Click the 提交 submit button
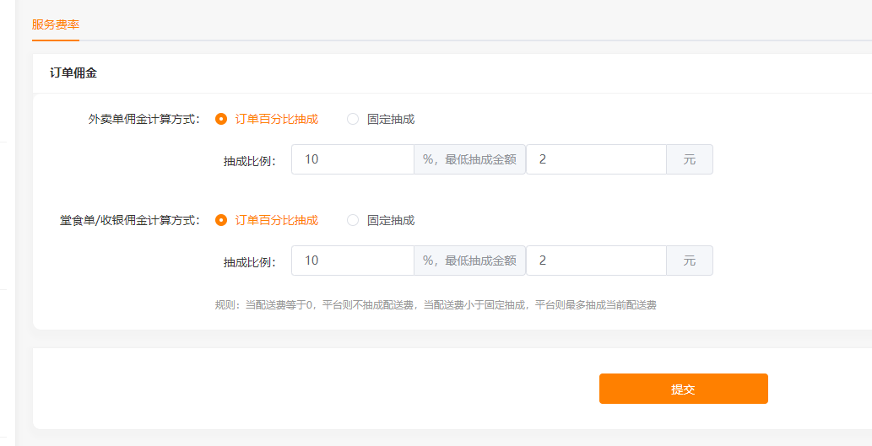872x446 pixels. [x=684, y=389]
